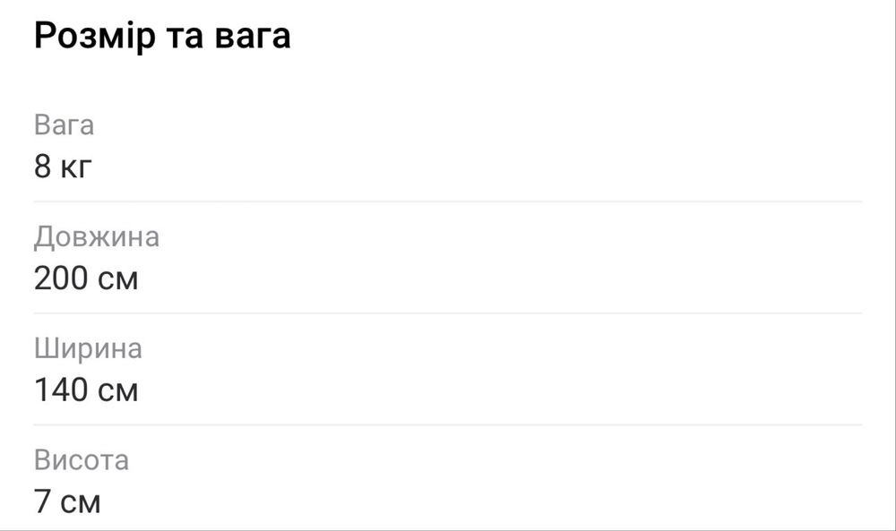Click the number "140" in the width row
Screen dimensions: 896x531
point(61,390)
